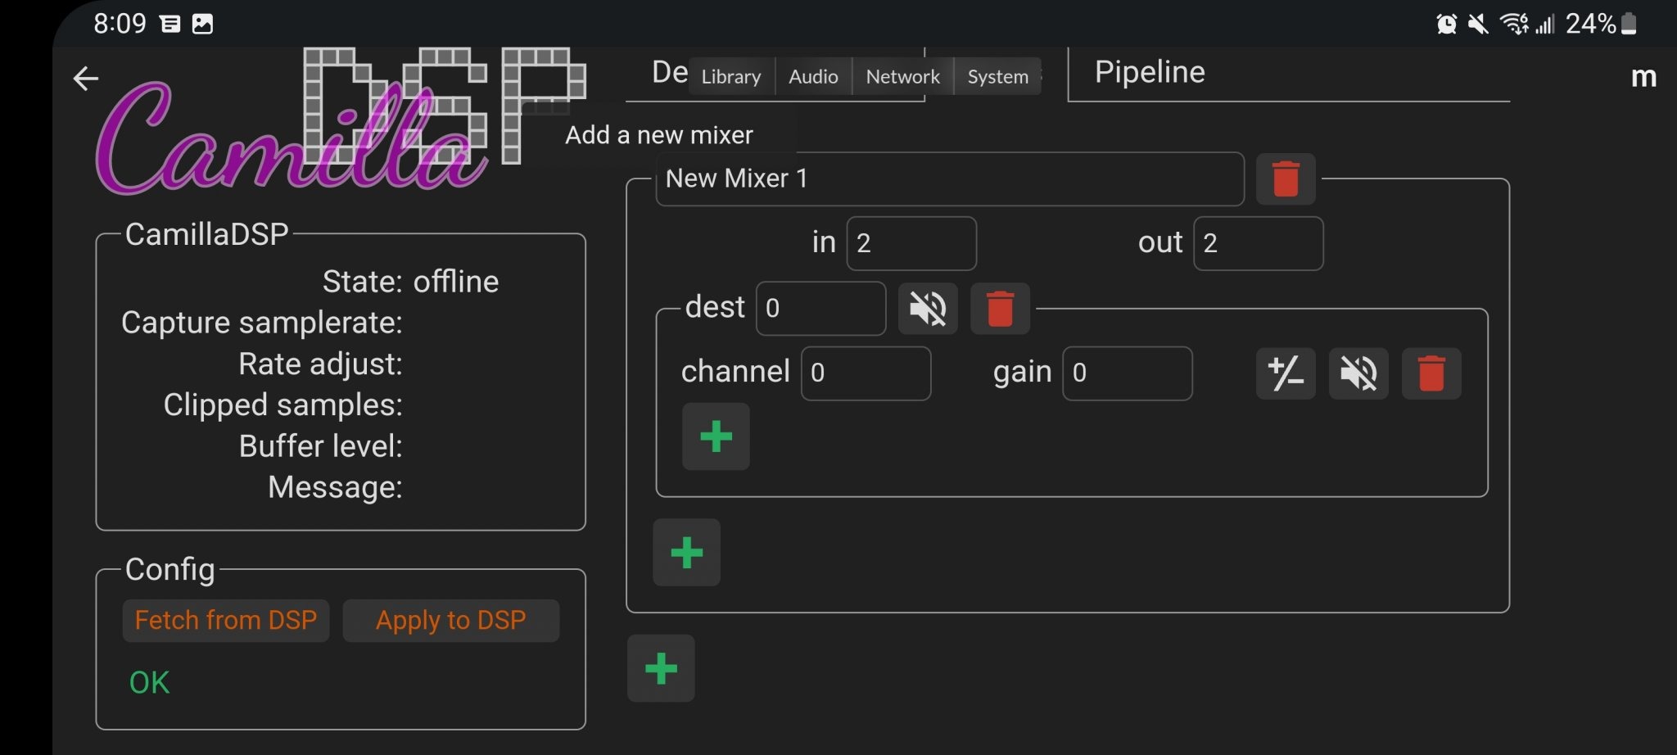
Task: Add a new destination mapping to mixer
Action: point(686,553)
